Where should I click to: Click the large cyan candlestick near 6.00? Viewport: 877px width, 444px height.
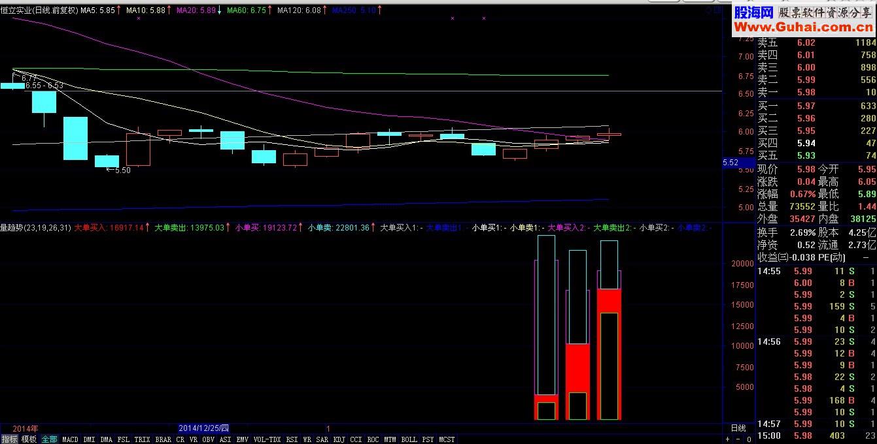pyautogui.click(x=75, y=138)
